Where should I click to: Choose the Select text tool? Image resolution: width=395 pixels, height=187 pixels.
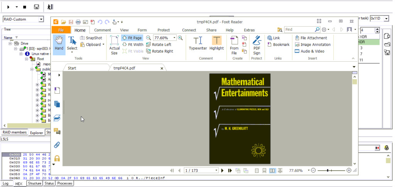pos(72,44)
